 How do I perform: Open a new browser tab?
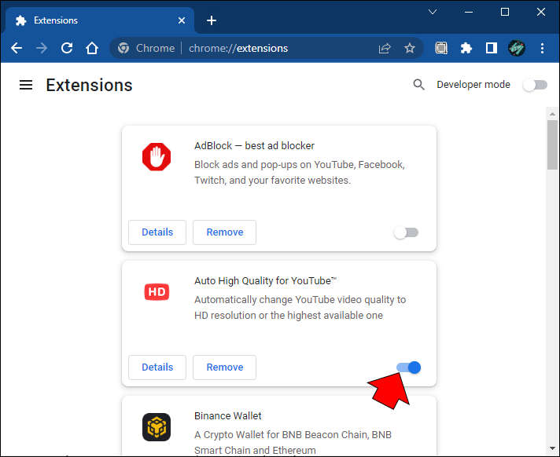click(211, 20)
